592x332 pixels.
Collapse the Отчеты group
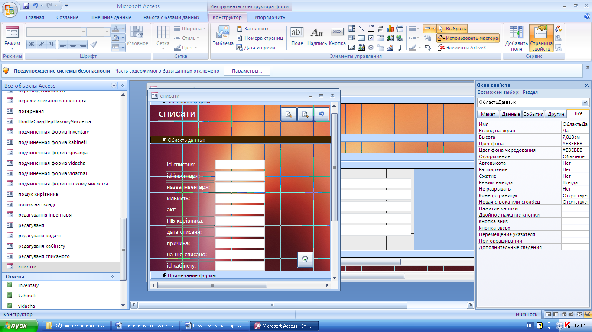pos(113,277)
